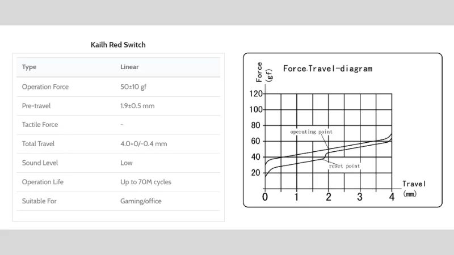Click the Linear header value
The image size is (454, 255).
129,67
